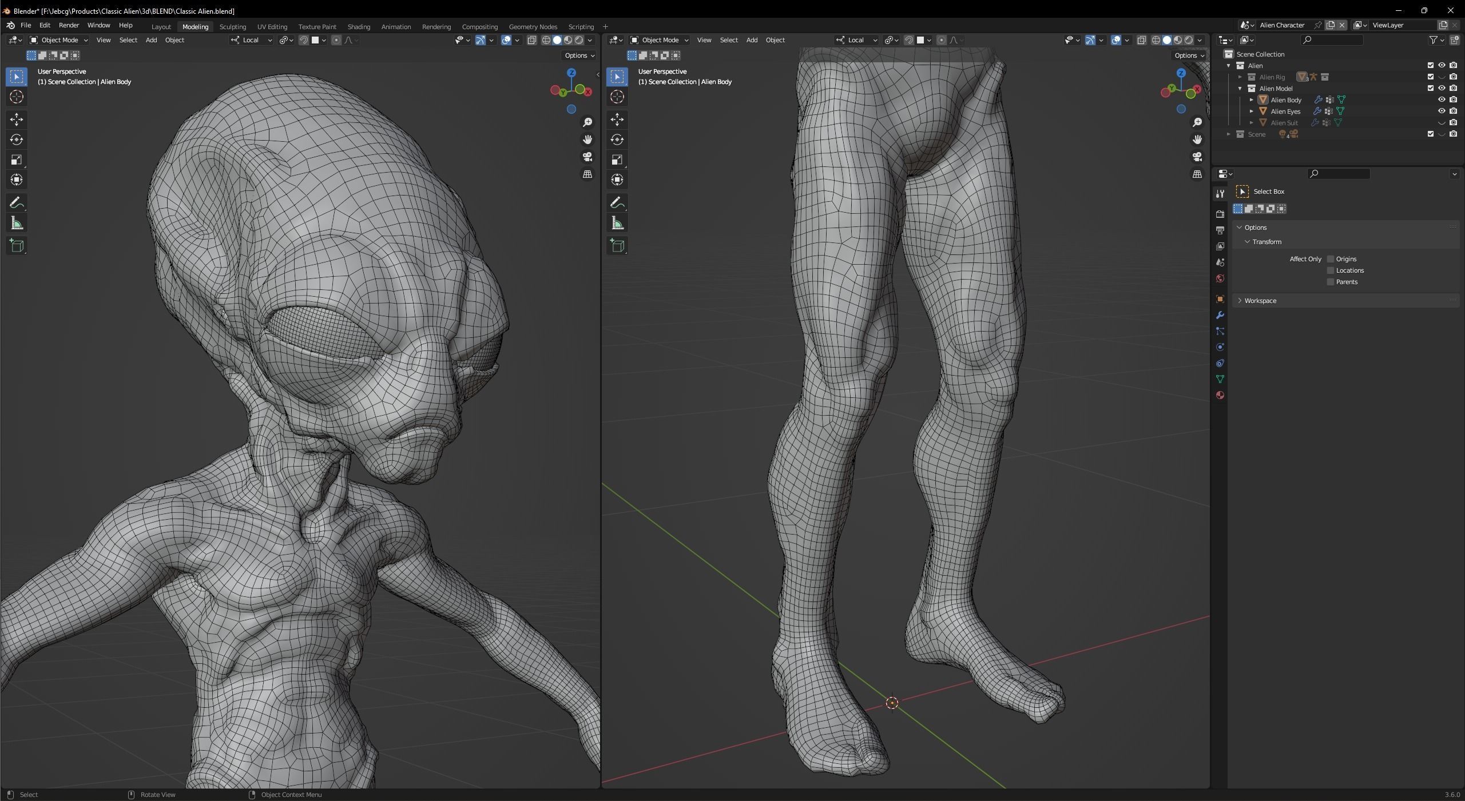This screenshot has height=801, width=1465.
Task: Enable Affect Only Origins checkbox
Action: click(1331, 259)
